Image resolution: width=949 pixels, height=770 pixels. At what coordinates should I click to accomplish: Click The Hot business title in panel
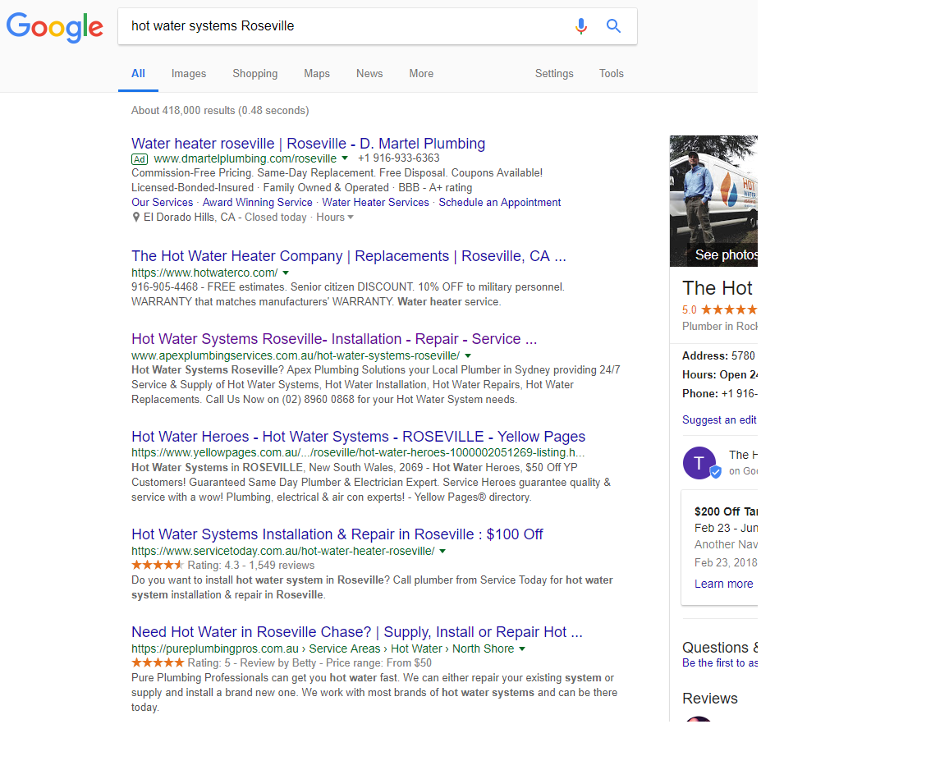pyautogui.click(x=717, y=287)
